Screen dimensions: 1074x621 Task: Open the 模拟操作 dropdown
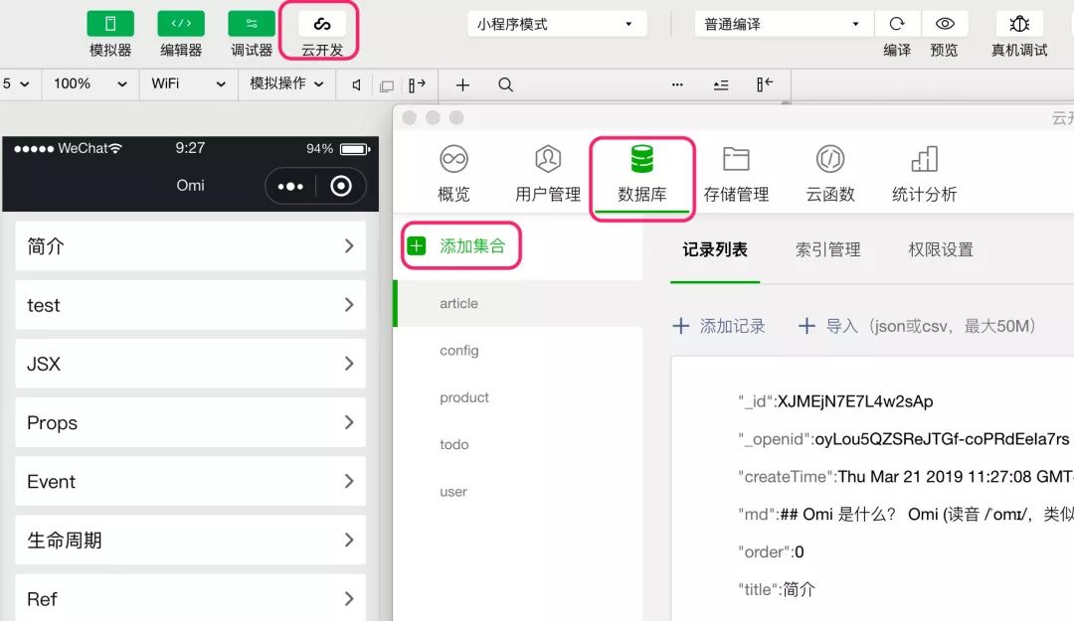(x=286, y=84)
